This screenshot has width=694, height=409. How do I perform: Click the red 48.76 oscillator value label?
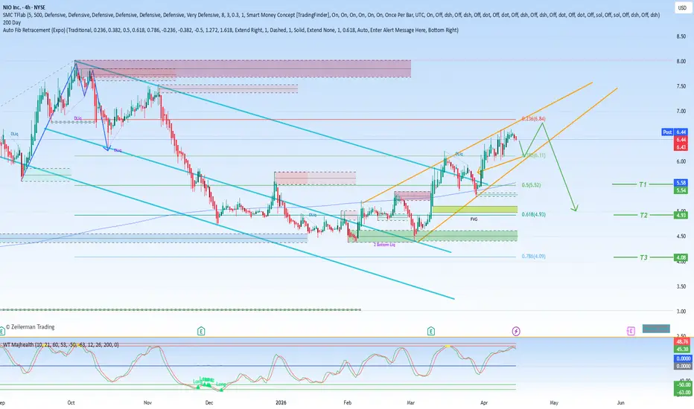[x=682, y=342]
